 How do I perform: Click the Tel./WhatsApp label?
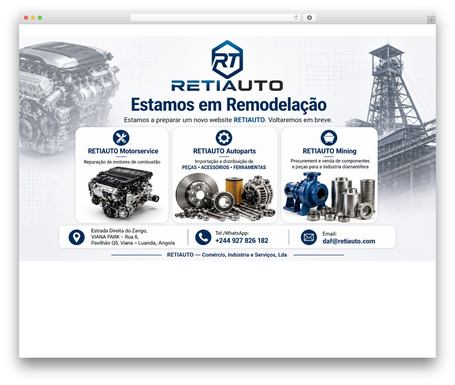coord(232,233)
